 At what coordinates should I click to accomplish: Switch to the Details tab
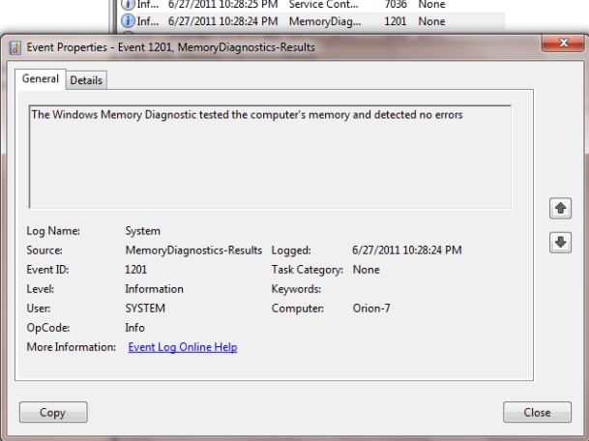pos(87,80)
